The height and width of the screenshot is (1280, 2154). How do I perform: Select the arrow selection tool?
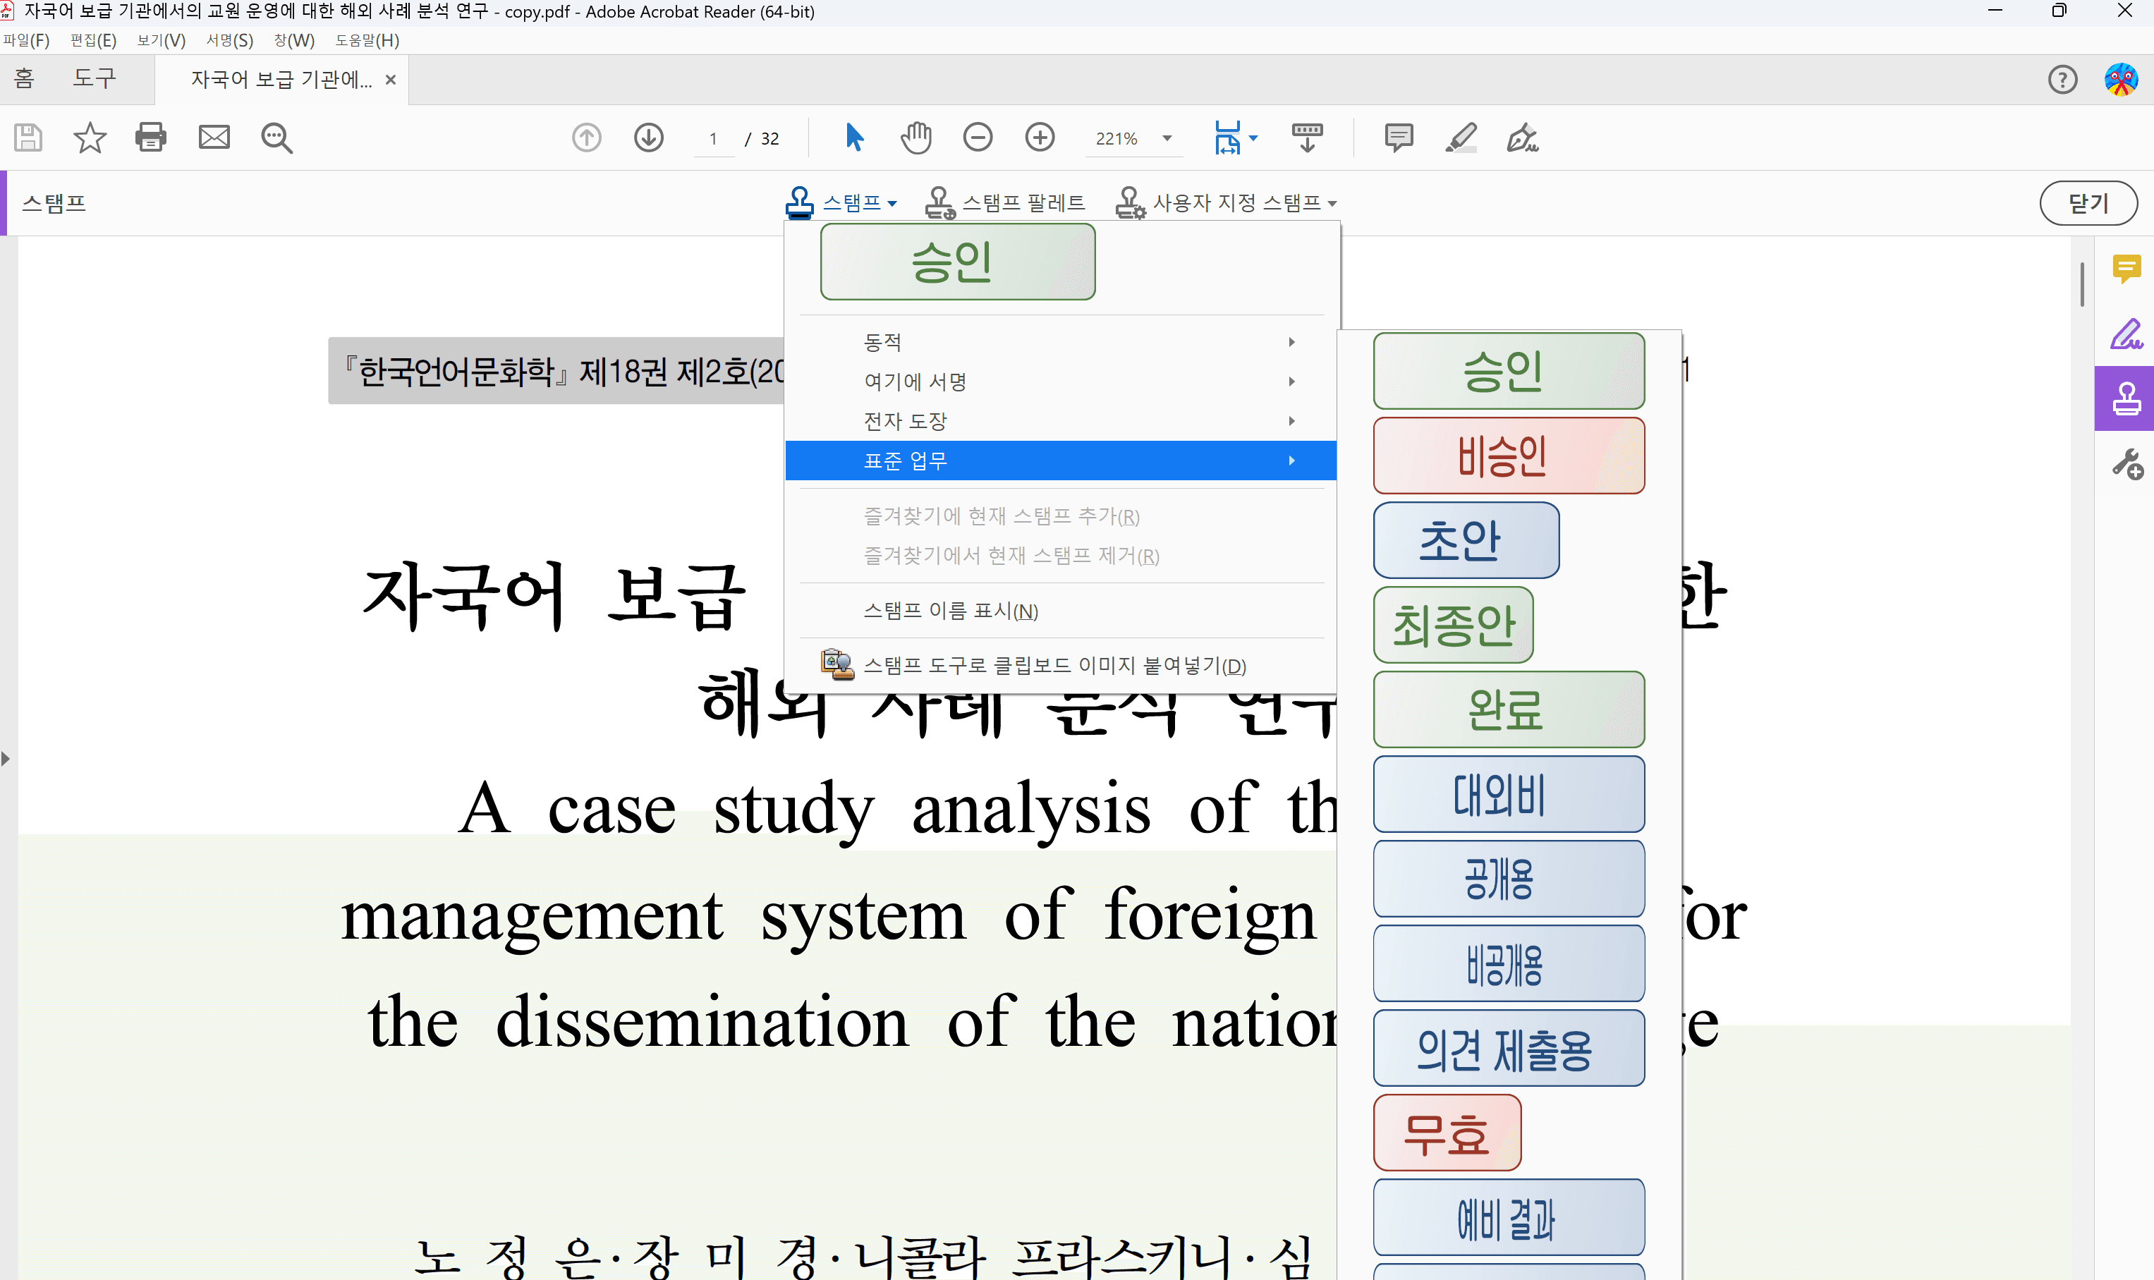click(854, 137)
